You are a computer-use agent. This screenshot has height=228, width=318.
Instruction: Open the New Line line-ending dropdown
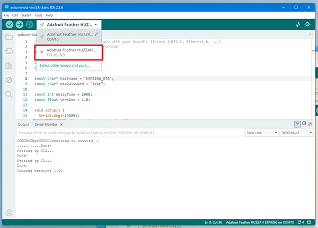[x=262, y=133]
